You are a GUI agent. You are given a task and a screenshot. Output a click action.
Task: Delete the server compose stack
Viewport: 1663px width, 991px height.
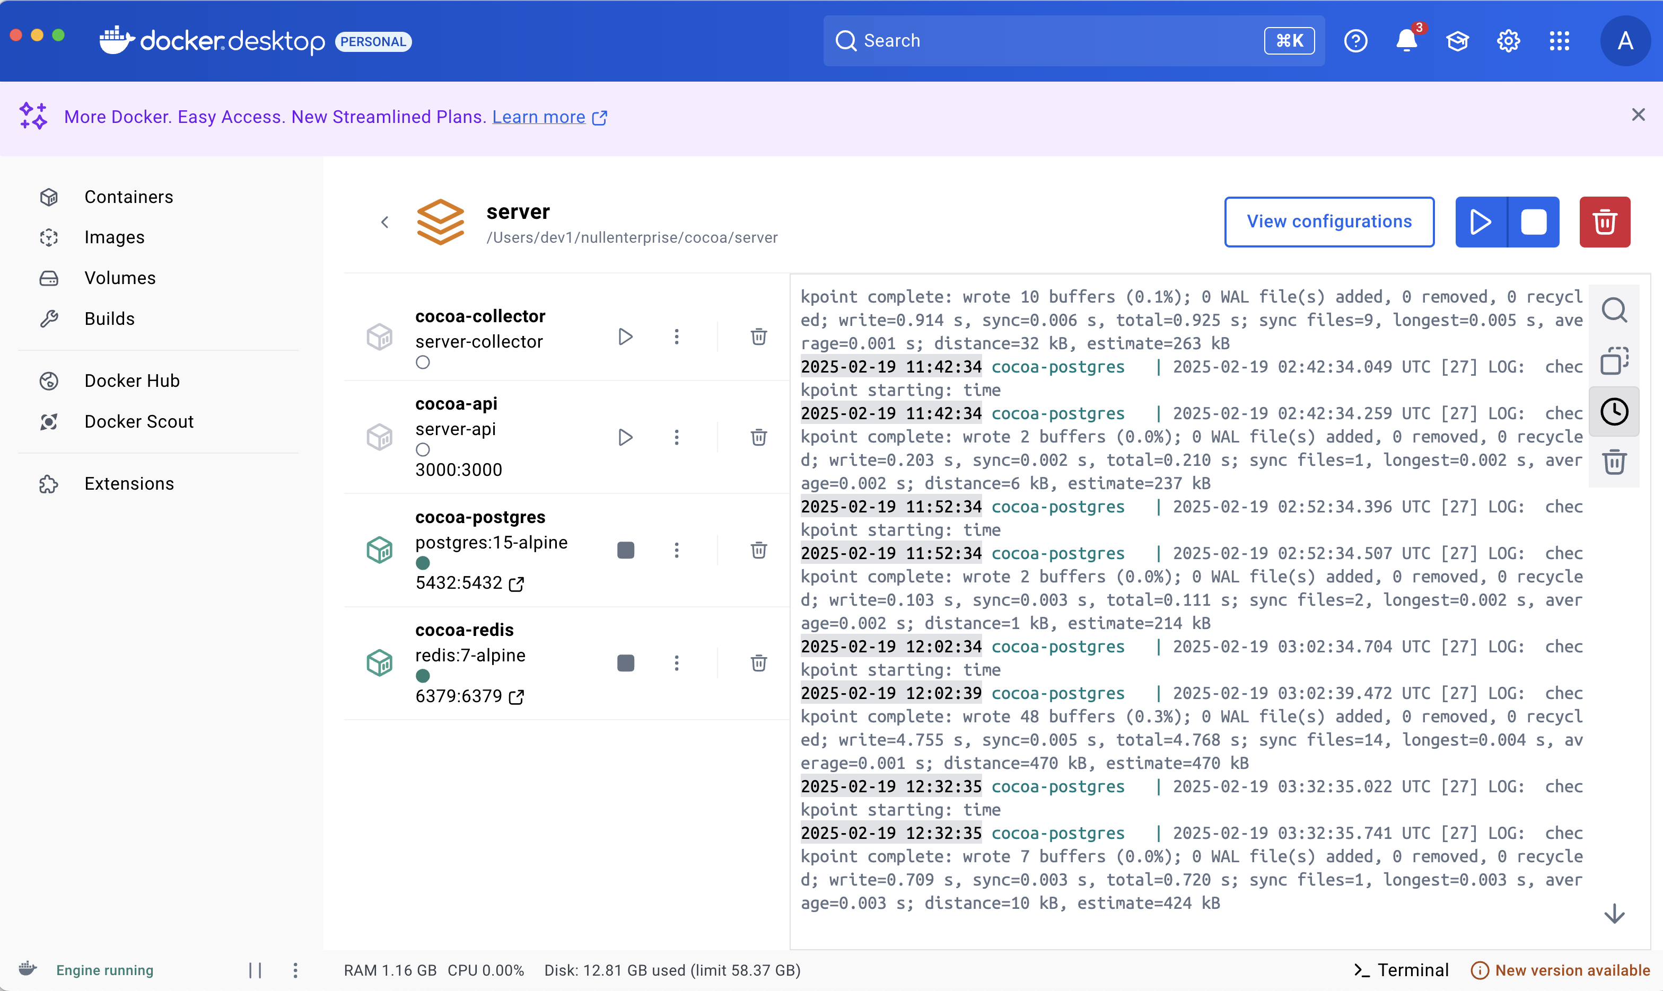point(1604,222)
